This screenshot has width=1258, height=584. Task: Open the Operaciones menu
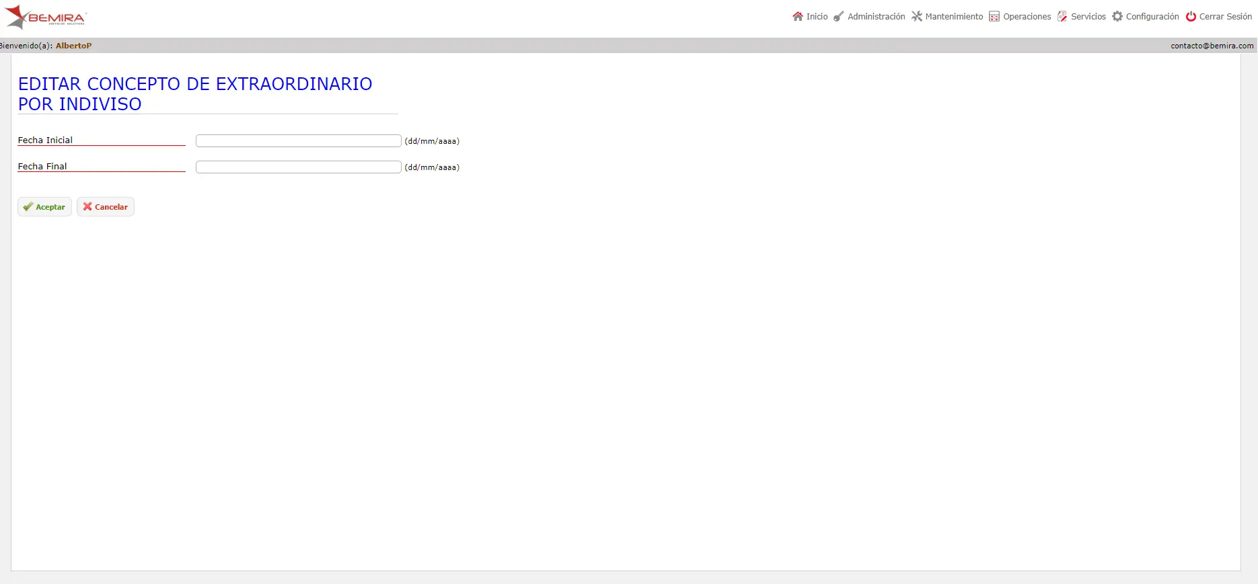1027,16
